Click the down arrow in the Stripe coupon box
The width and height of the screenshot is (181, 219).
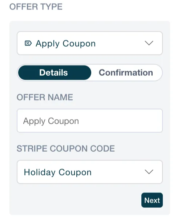point(149,172)
